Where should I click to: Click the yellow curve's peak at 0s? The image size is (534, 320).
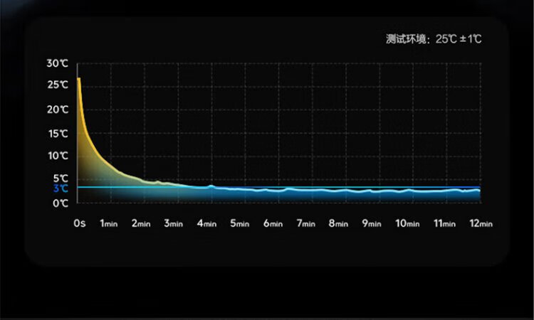click(x=78, y=78)
